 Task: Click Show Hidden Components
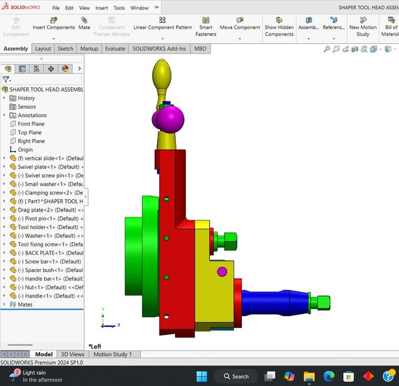(279, 27)
